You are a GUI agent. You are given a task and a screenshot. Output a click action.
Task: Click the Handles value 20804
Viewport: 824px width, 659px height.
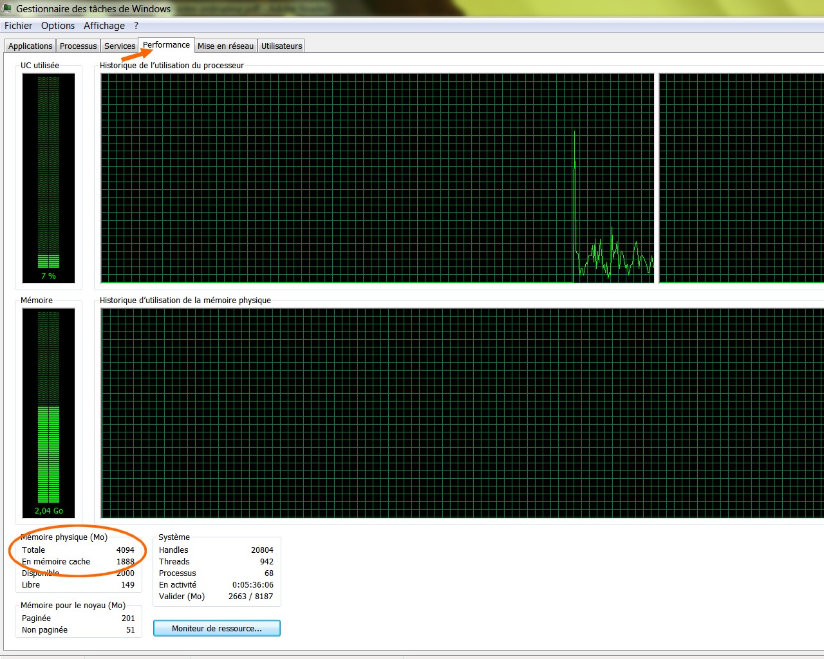pos(262,550)
